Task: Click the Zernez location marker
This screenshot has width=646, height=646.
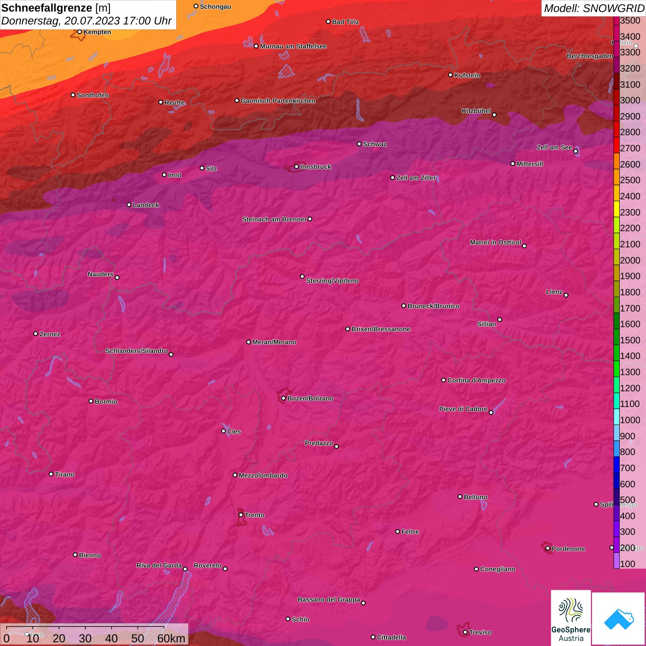Action: [x=36, y=334]
